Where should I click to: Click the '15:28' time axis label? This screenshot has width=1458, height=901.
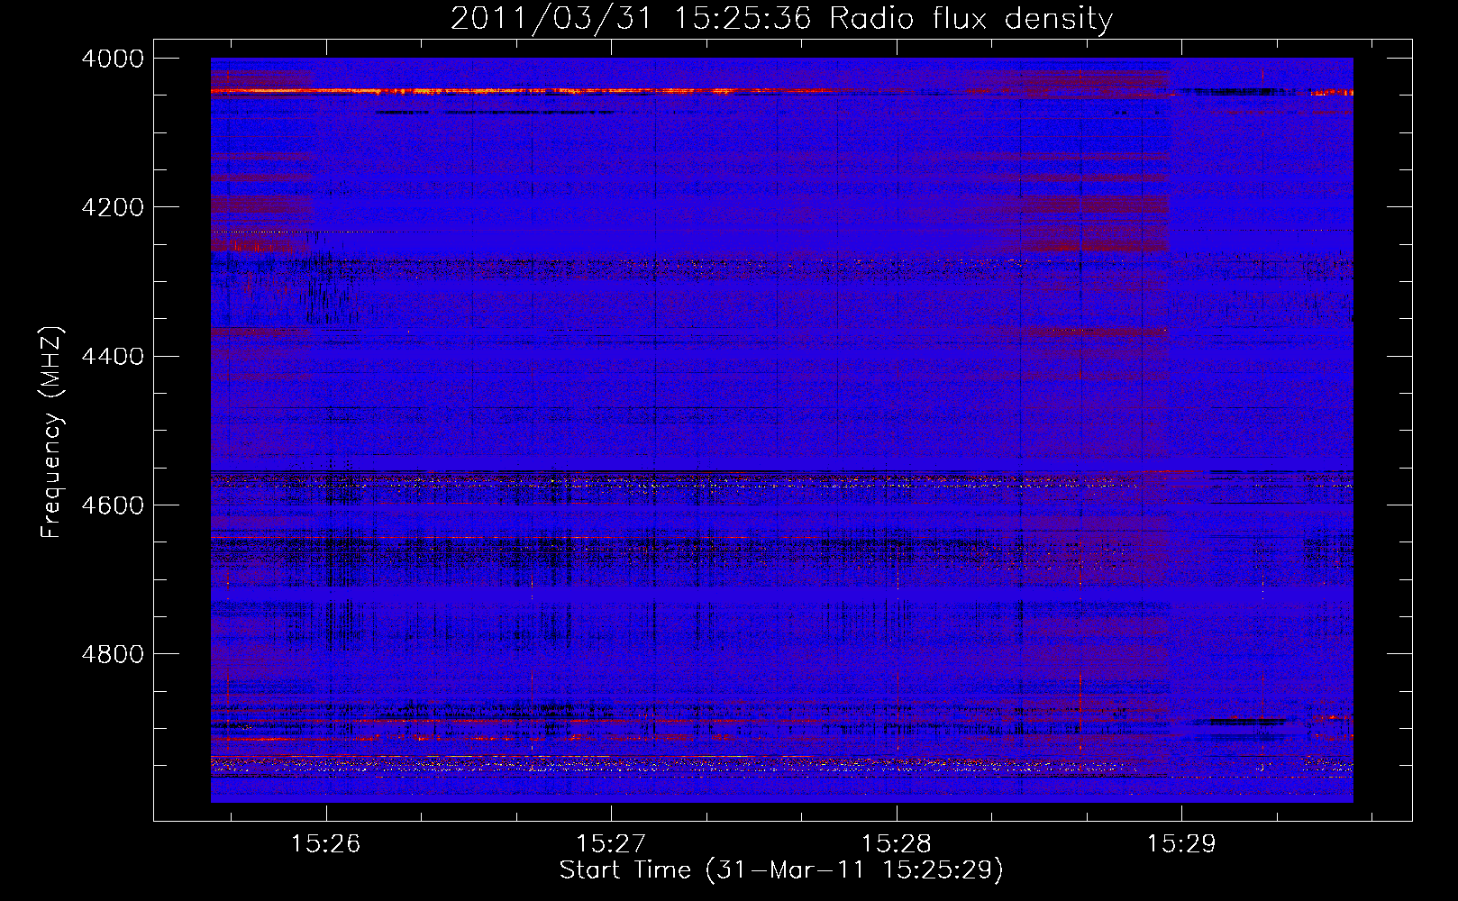coord(896,844)
